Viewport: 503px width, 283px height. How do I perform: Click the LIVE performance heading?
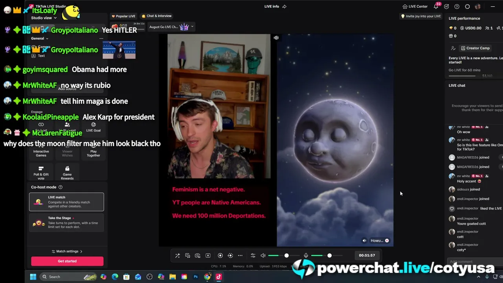(464, 18)
